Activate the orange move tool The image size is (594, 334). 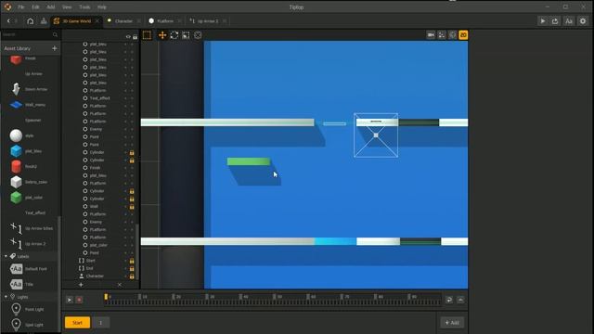pyautogui.click(x=162, y=35)
